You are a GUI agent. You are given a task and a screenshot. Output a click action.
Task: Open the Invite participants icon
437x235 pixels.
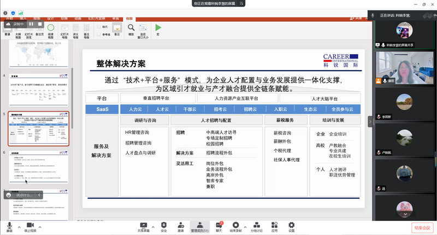click(180, 226)
